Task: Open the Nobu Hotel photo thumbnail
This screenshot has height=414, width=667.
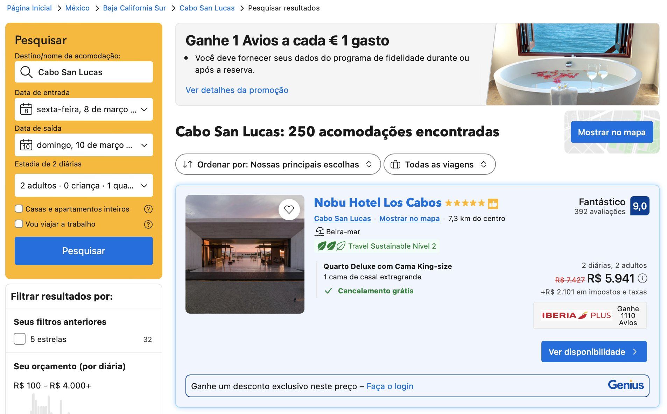Action: pyautogui.click(x=245, y=254)
